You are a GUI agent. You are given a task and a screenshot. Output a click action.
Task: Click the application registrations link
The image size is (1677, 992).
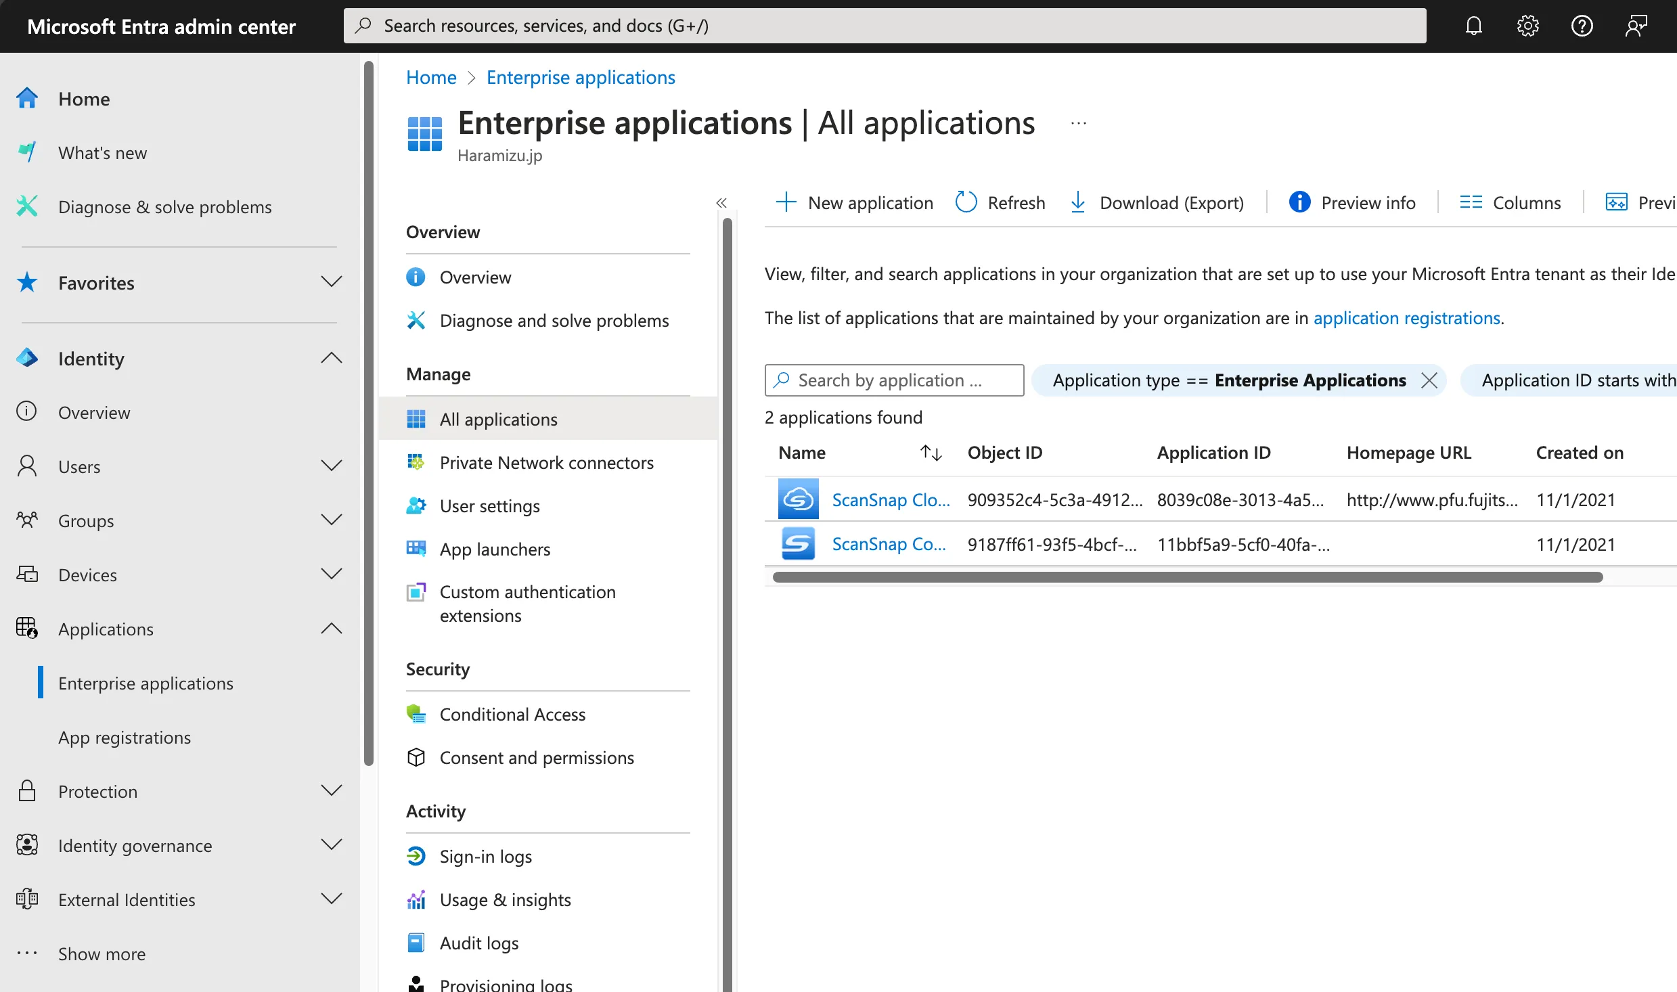(1409, 317)
